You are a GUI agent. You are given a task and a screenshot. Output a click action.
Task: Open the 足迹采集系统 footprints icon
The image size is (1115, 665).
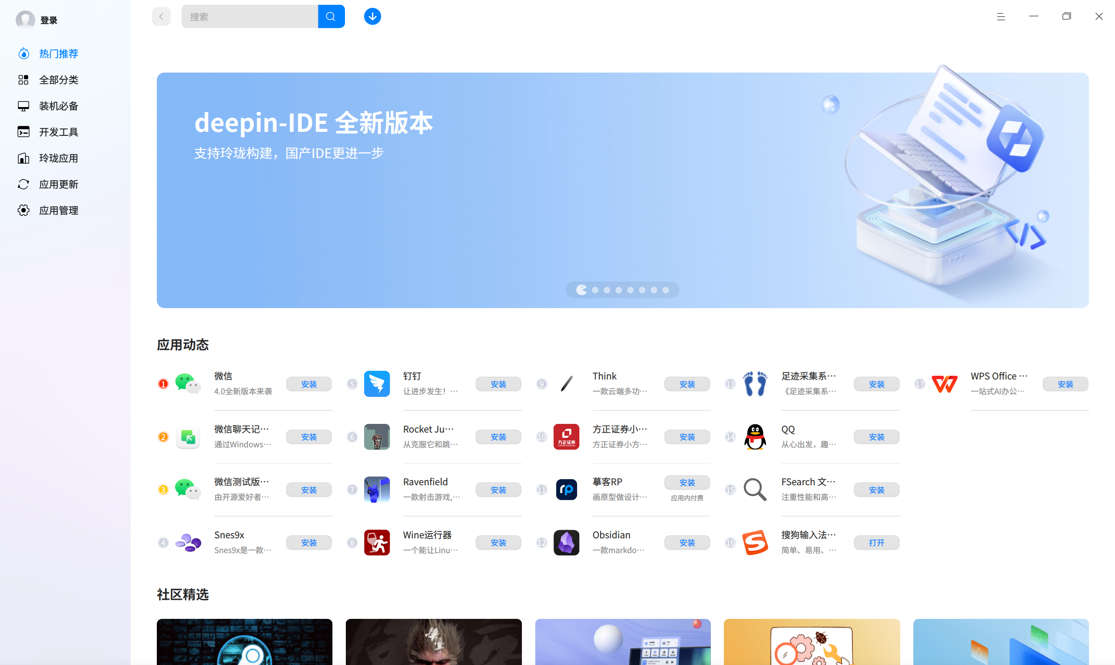(755, 384)
